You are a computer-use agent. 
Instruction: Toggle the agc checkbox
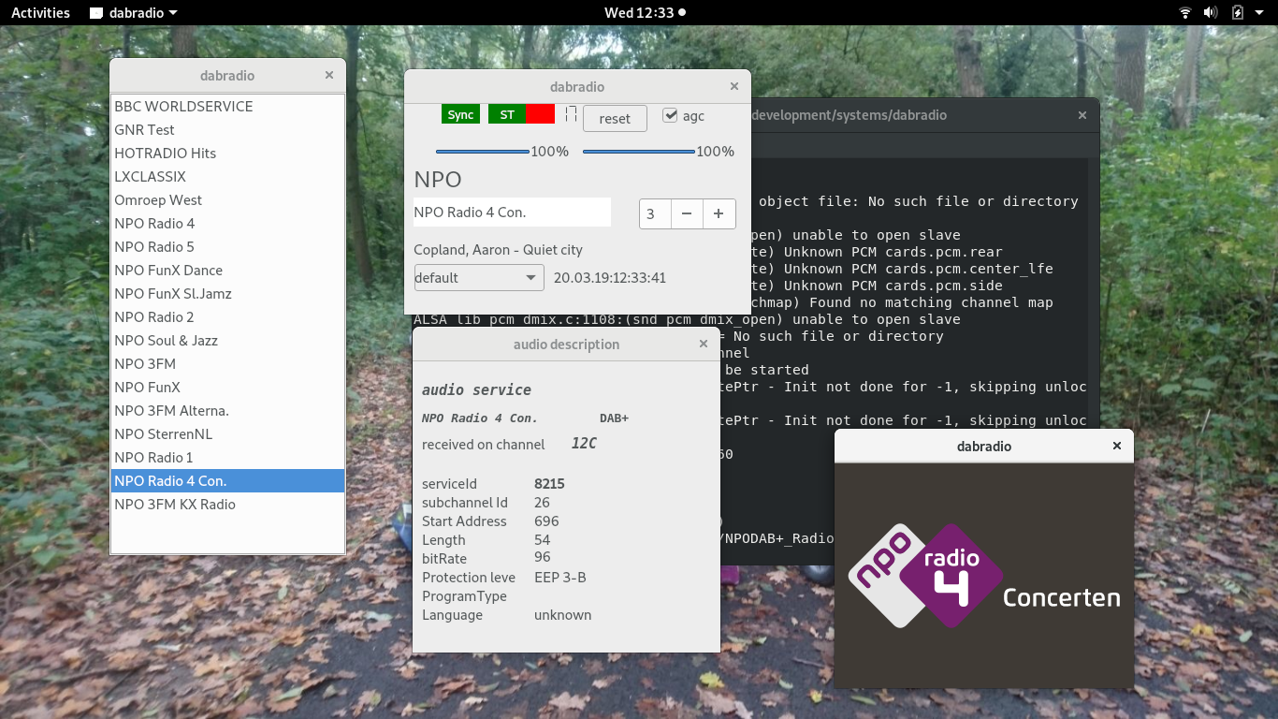[x=670, y=116]
